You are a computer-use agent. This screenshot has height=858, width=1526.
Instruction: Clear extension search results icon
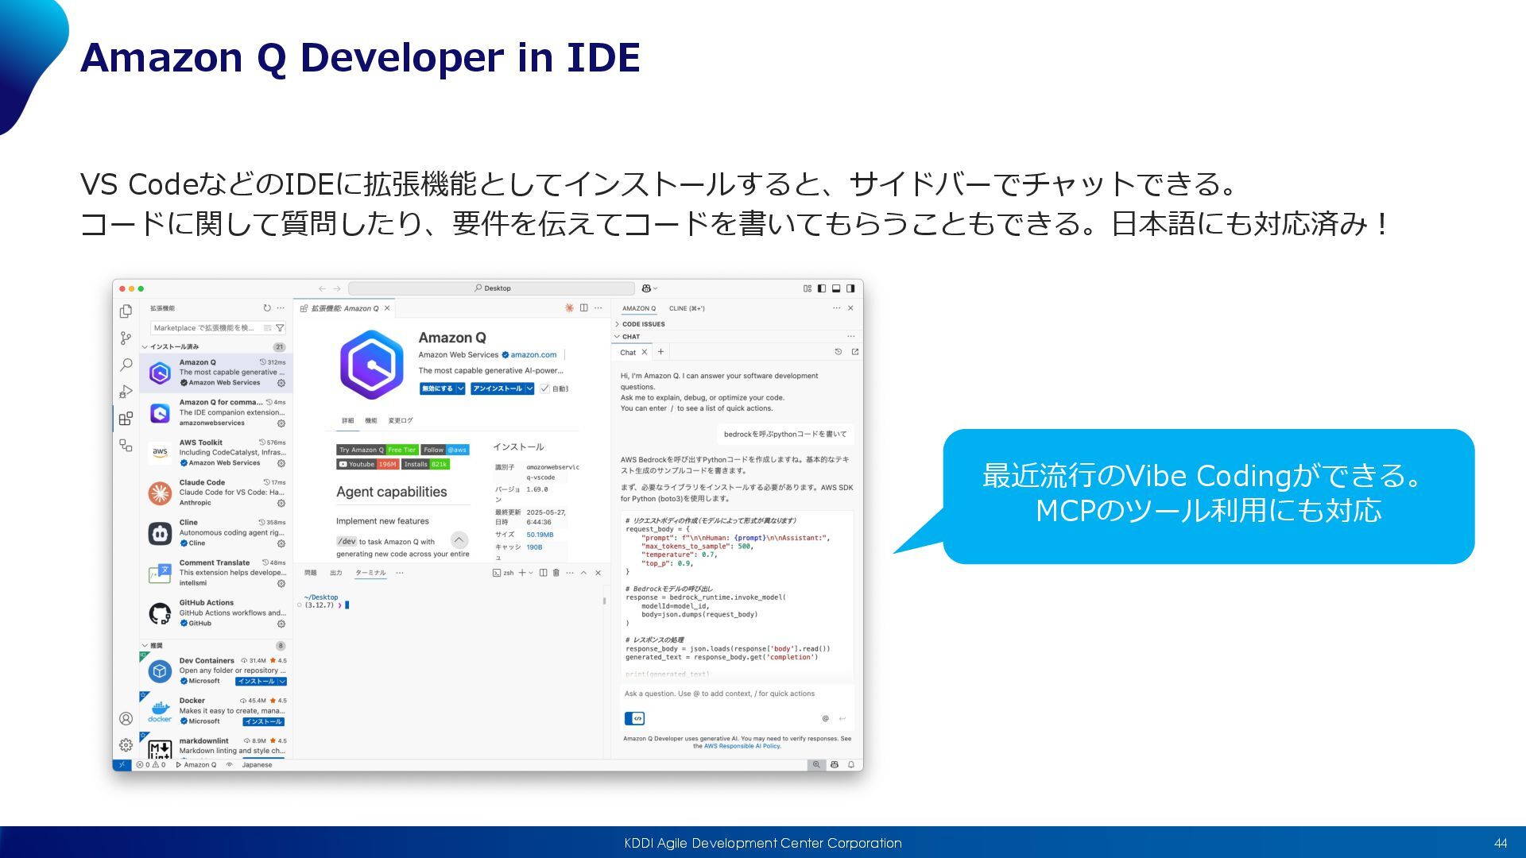[268, 328]
